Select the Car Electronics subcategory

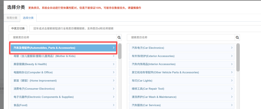(x=182, y=48)
